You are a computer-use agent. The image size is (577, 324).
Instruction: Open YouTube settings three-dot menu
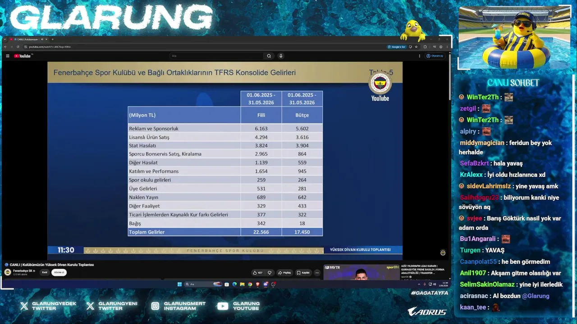tap(420, 56)
